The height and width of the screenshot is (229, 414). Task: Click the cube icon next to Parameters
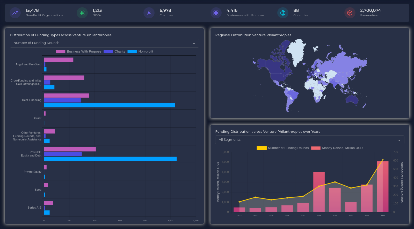click(350, 13)
